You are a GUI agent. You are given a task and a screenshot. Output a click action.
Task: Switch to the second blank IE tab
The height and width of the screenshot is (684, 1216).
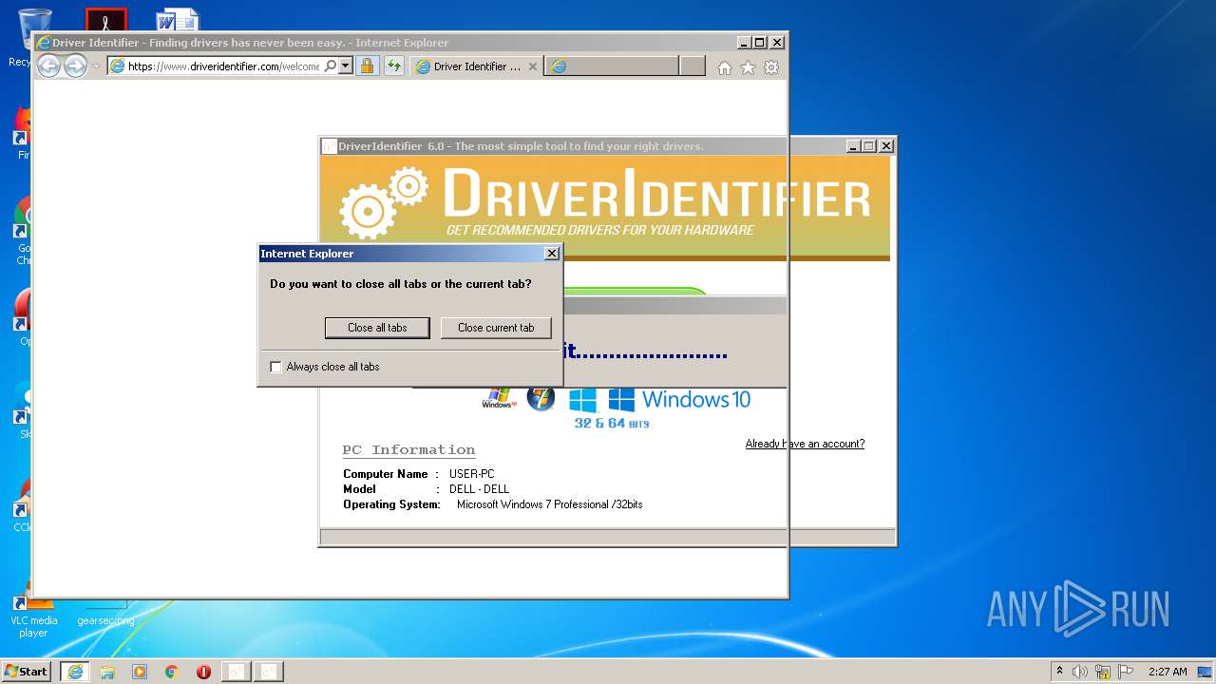612,66
